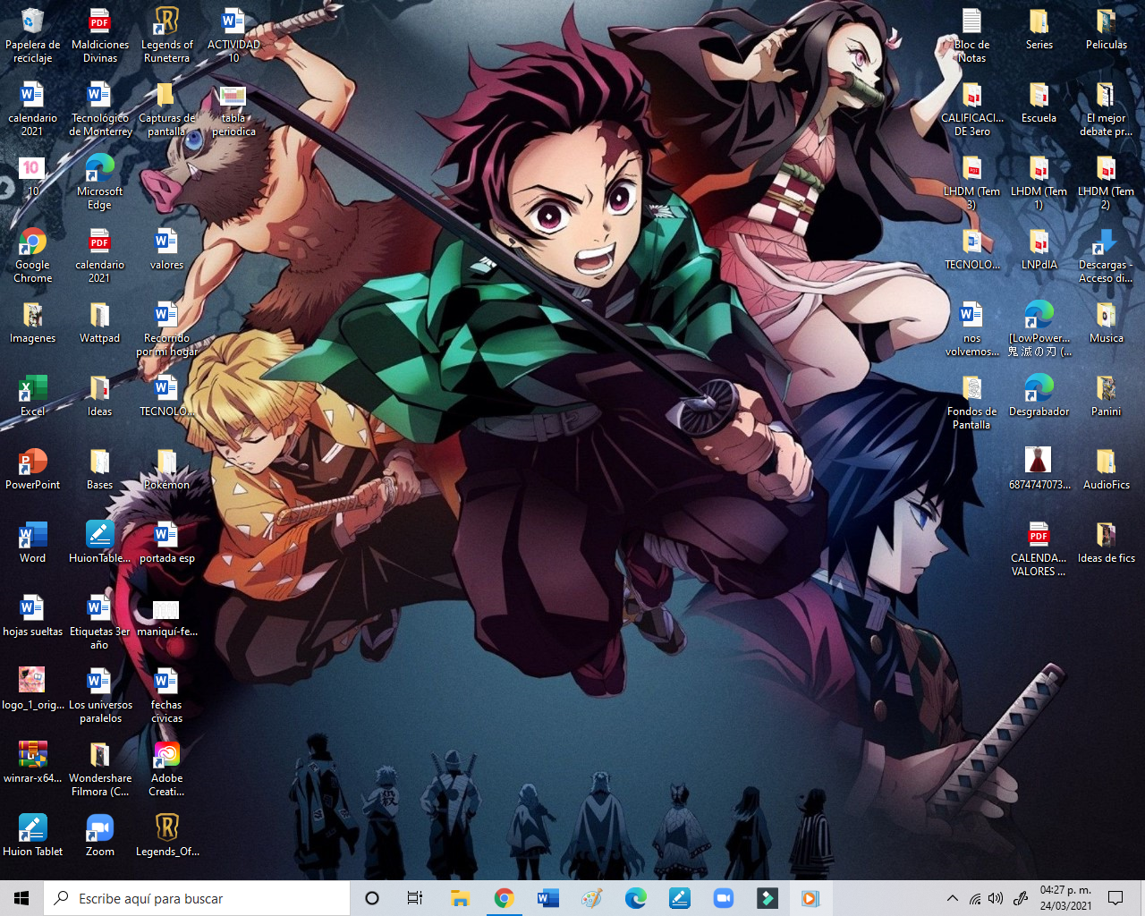The width and height of the screenshot is (1145, 916).
Task: Show hidden system tray icons
Action: coord(953,898)
